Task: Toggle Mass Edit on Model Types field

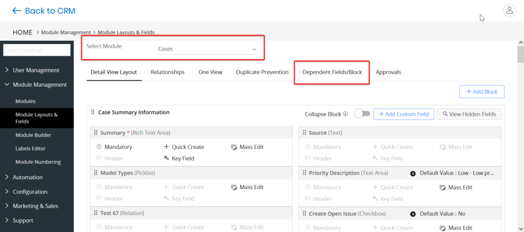Action: [247, 187]
